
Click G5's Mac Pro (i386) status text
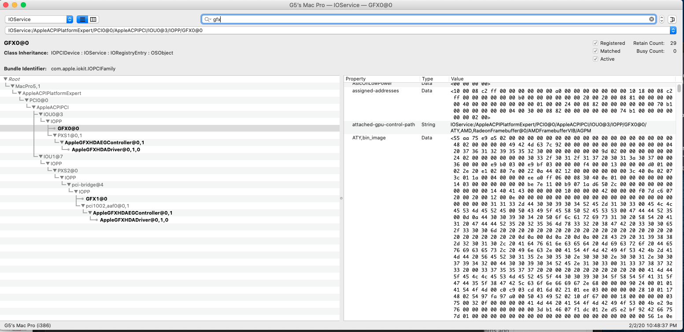[x=27, y=325]
